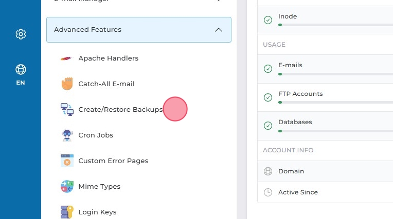Image resolution: width=393 pixels, height=219 pixels.
Task: Click the E-mails usage progress bar
Action: [x=334, y=74]
